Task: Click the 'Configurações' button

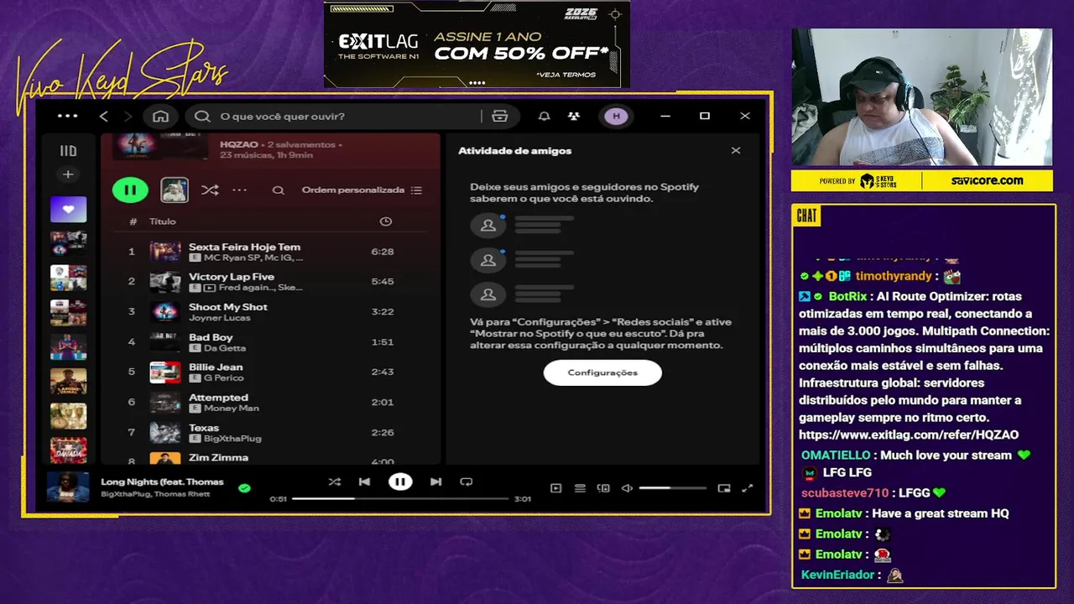Action: point(602,372)
